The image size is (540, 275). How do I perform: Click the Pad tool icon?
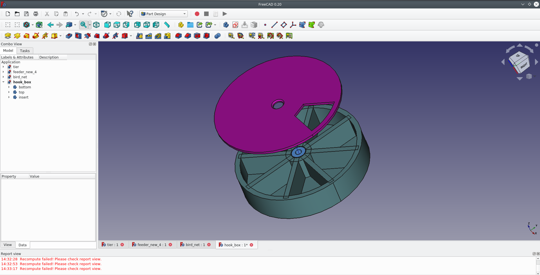8,36
